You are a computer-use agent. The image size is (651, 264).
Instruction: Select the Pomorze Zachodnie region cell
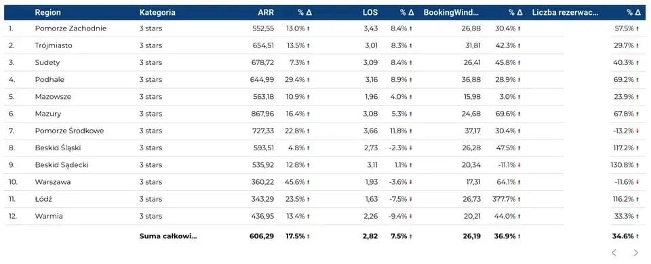pyautogui.click(x=71, y=28)
